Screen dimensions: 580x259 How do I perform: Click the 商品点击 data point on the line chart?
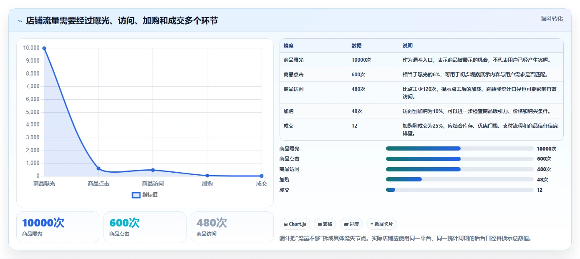pyautogui.click(x=98, y=168)
